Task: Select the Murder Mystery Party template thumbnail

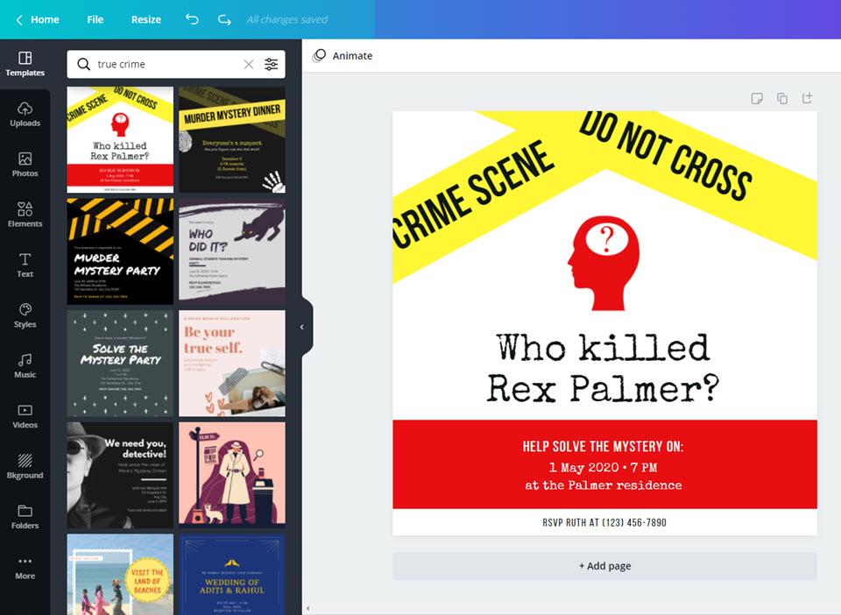Action: [x=119, y=251]
